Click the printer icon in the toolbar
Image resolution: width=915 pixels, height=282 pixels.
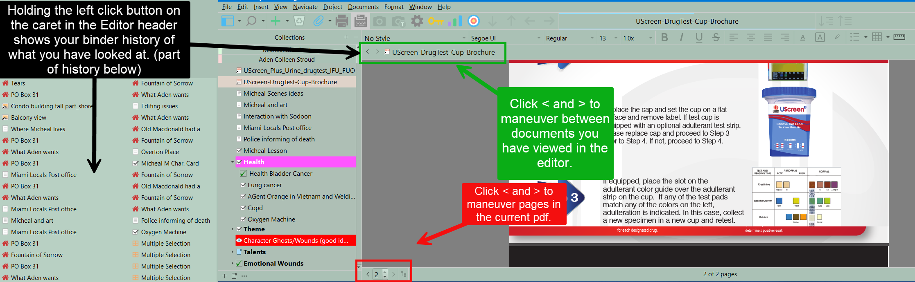(x=341, y=21)
